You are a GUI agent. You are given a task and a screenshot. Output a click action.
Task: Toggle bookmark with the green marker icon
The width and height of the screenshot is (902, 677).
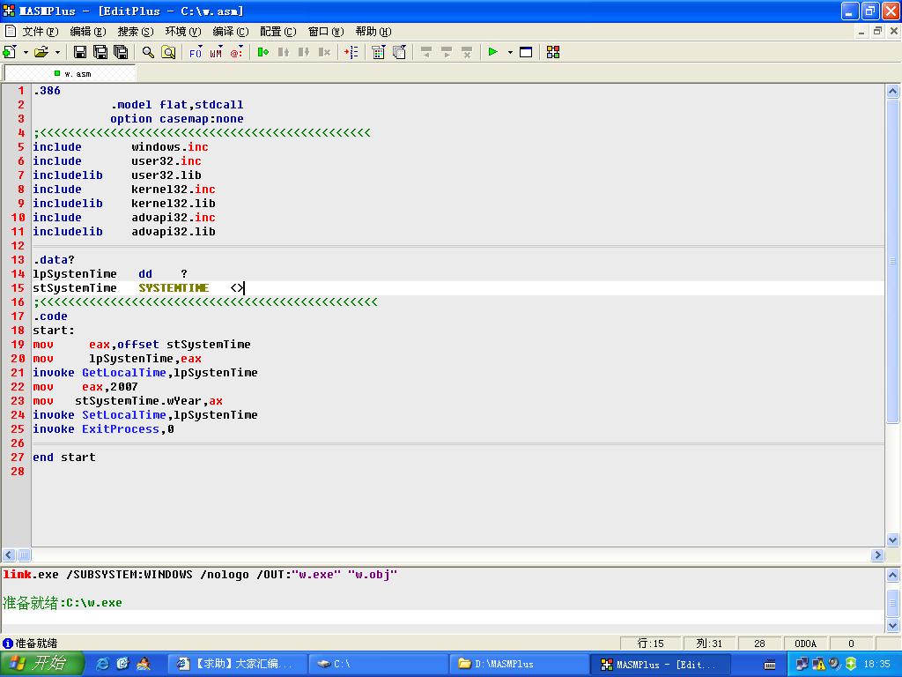pyautogui.click(x=262, y=52)
